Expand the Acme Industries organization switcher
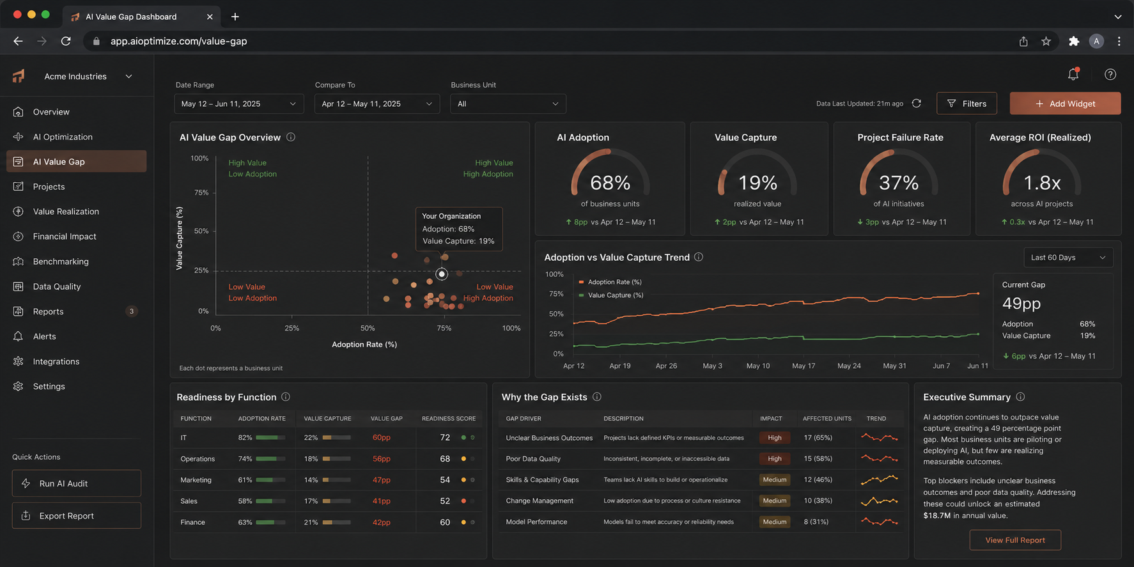The height and width of the screenshot is (567, 1134). 129,76
